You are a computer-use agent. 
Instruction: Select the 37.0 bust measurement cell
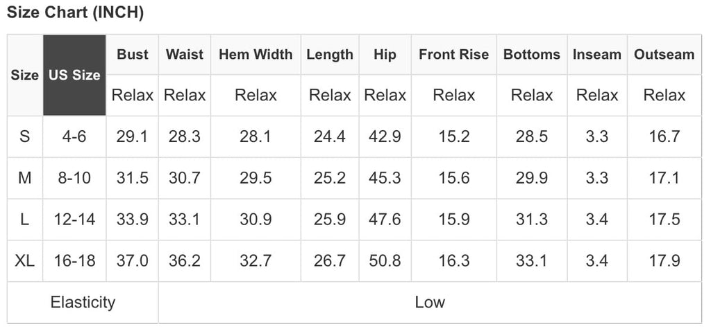132,261
